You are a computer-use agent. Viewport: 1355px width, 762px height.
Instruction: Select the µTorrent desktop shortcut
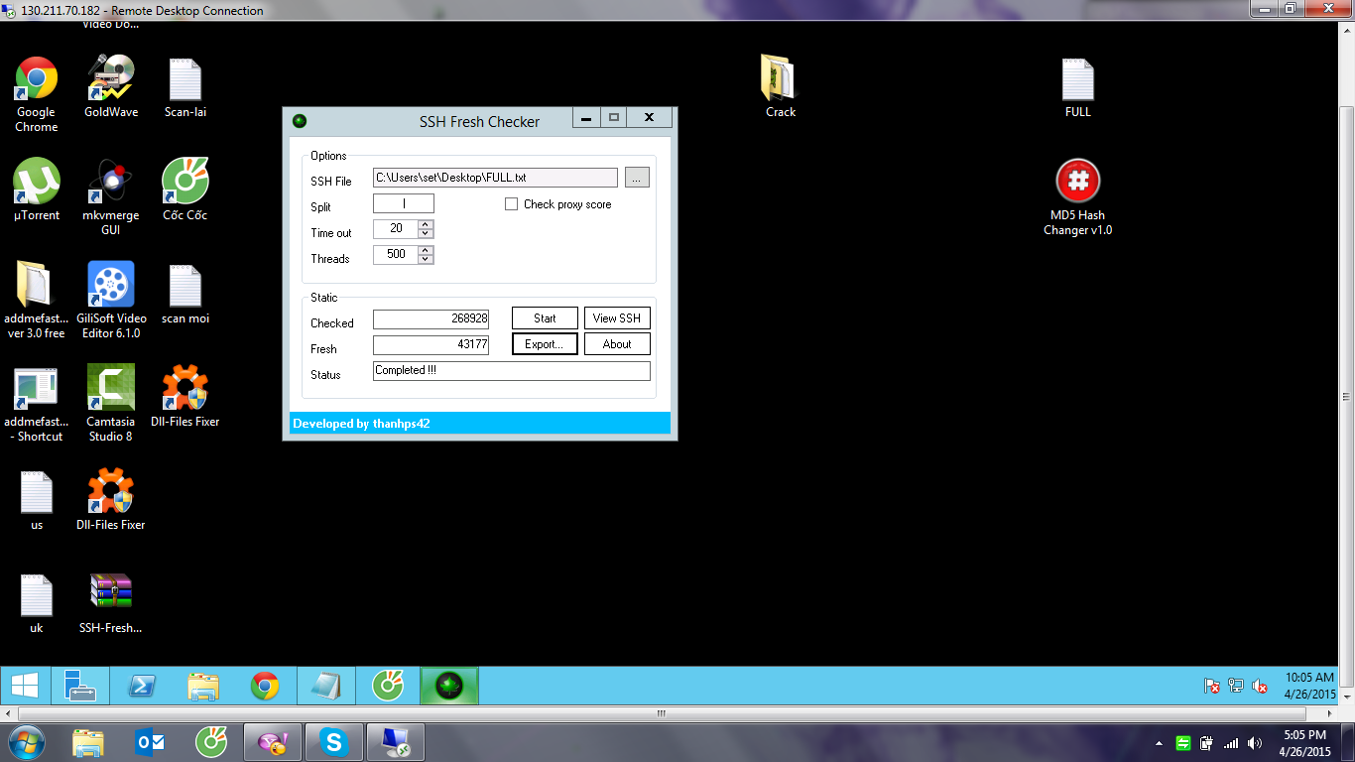37,183
